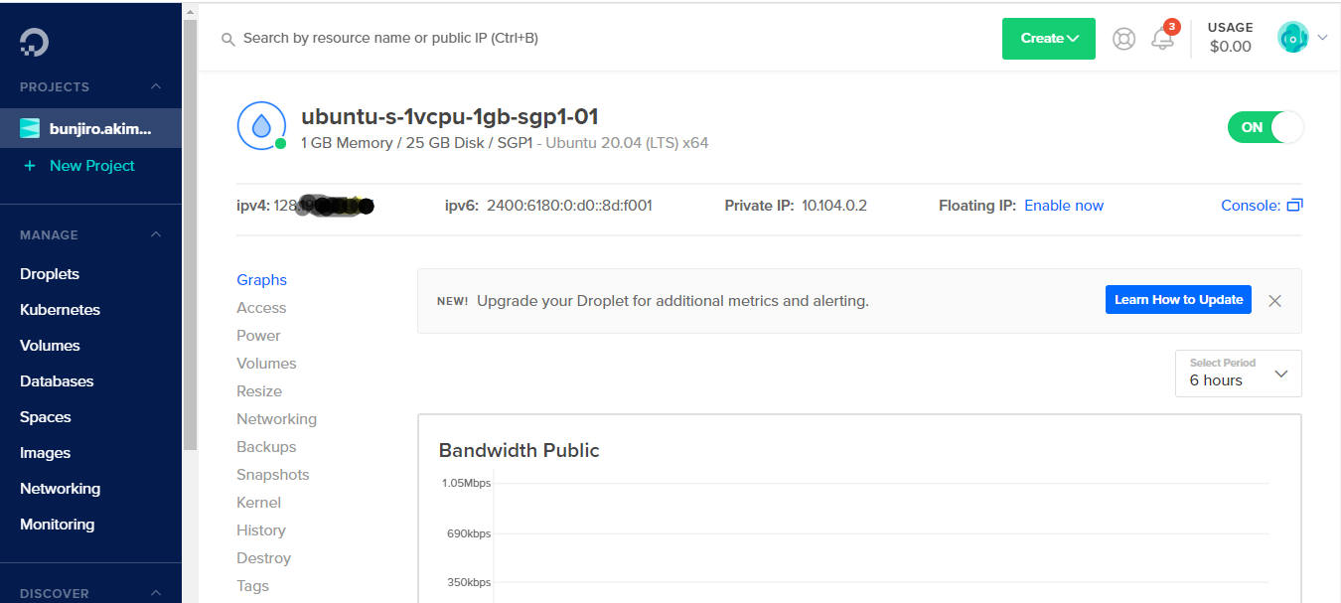
Task: Click the USAGE $0.00 indicator
Action: coord(1230,38)
